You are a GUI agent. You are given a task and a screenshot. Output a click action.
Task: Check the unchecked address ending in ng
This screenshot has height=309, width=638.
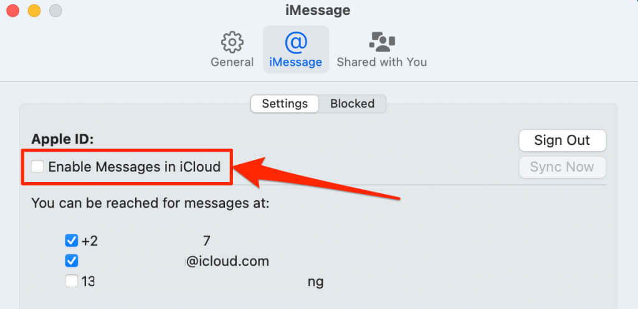[71, 280]
